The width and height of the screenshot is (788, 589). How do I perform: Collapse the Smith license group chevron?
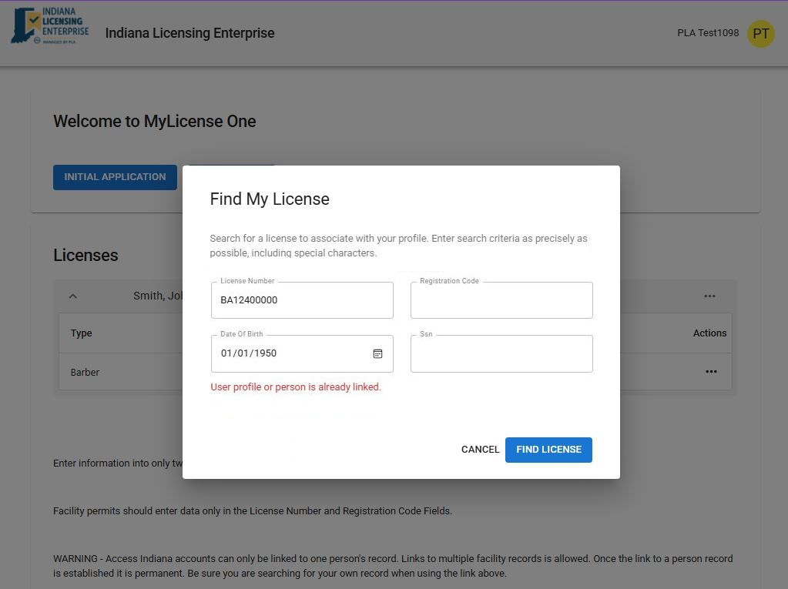tap(73, 296)
